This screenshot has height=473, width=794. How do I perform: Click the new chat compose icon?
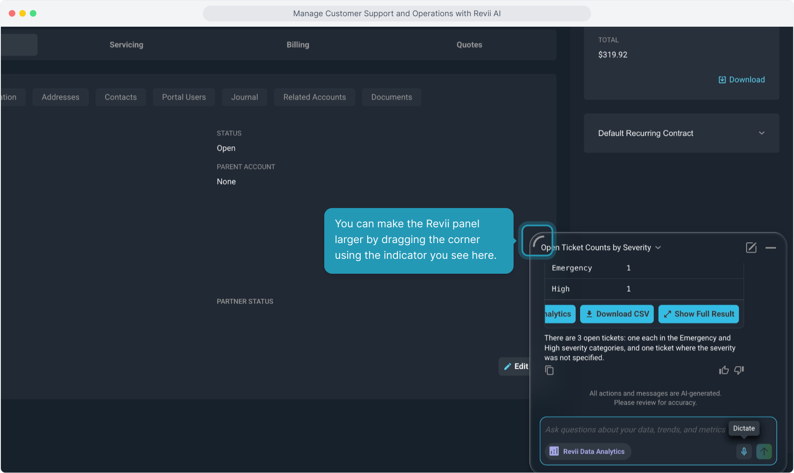point(751,247)
